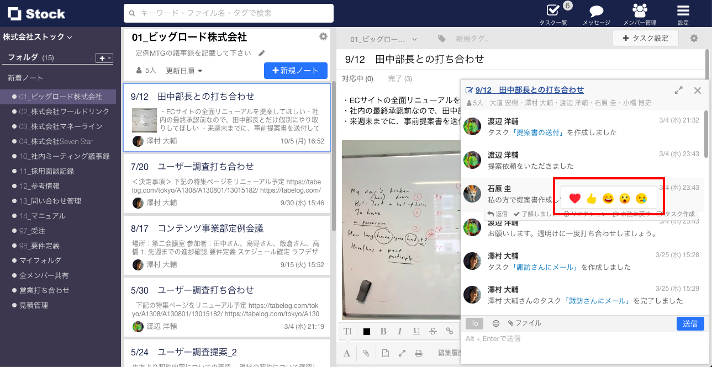Toggle strikethrough formatting in editor
This screenshot has width=712, height=367.
[x=433, y=331]
